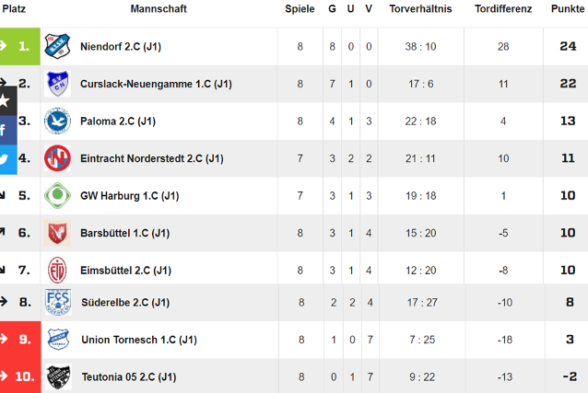The image size is (588, 393).
Task: Open the Paloma dove logo
Action: pyautogui.click(x=57, y=121)
